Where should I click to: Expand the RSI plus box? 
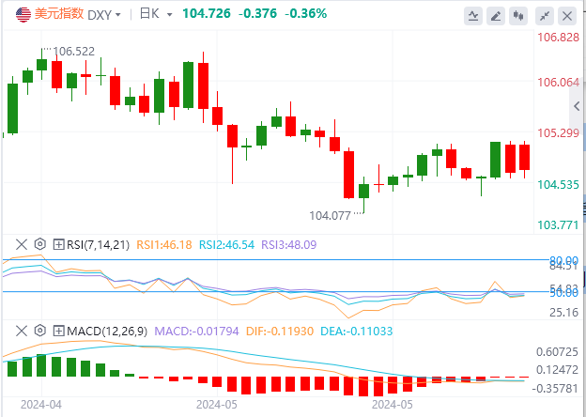58,244
